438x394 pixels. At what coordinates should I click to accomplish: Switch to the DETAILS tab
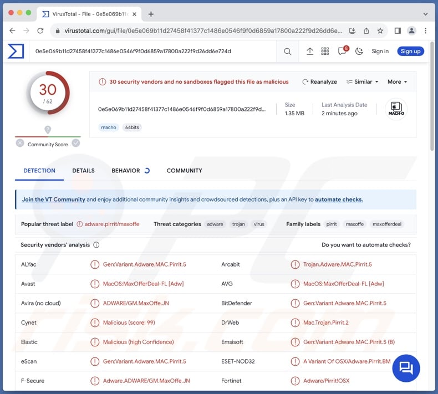(x=83, y=171)
